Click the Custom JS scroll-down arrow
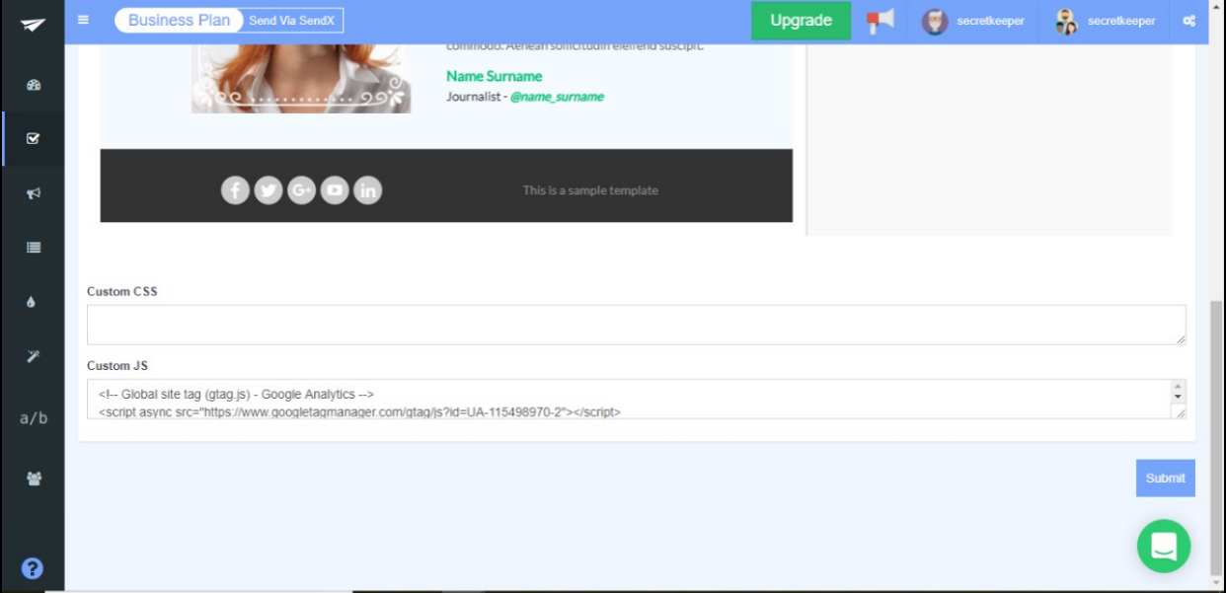The height and width of the screenshot is (593, 1226). click(1178, 397)
